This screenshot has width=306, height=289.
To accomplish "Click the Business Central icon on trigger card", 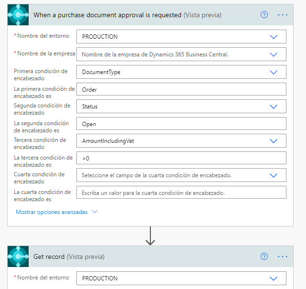I will click(x=19, y=14).
